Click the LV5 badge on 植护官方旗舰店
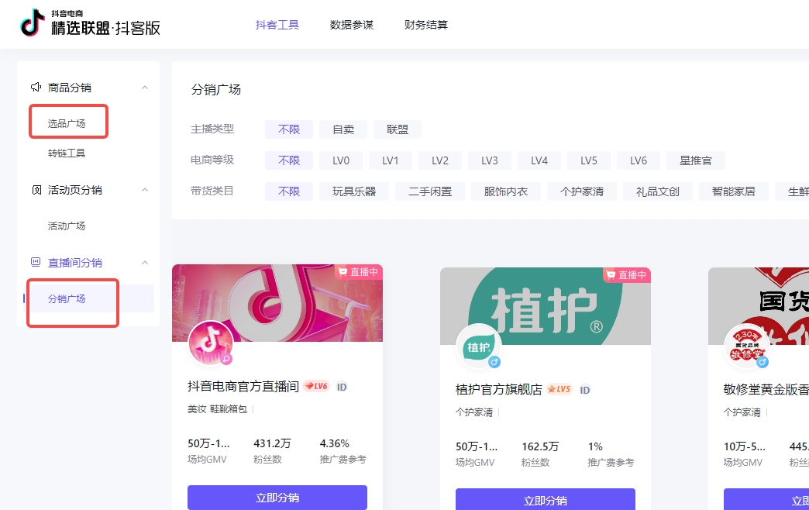The image size is (809, 510). 559,389
